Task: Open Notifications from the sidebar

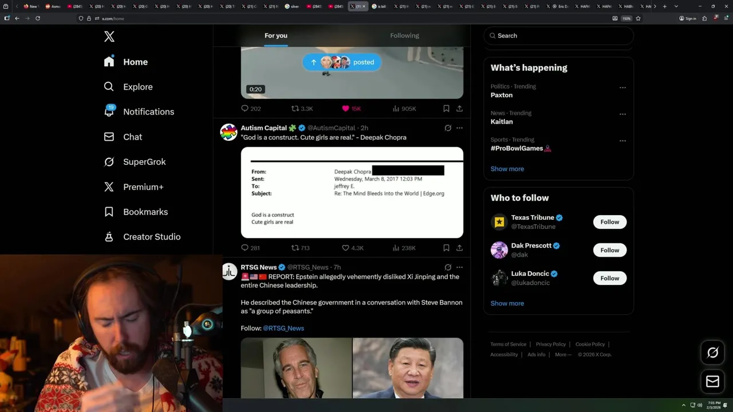Action: 139,112
